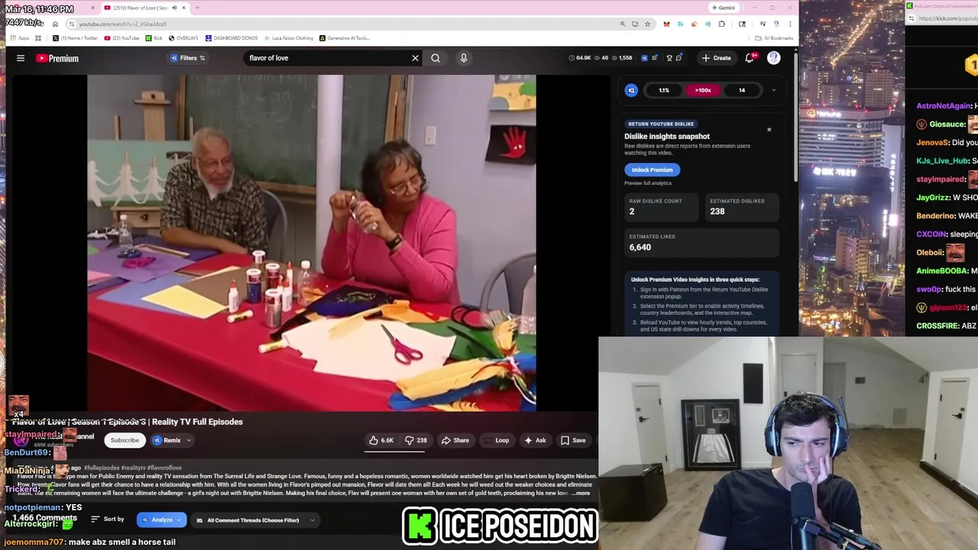Click the Unlock Premium button
978x550 pixels.
[x=652, y=170]
